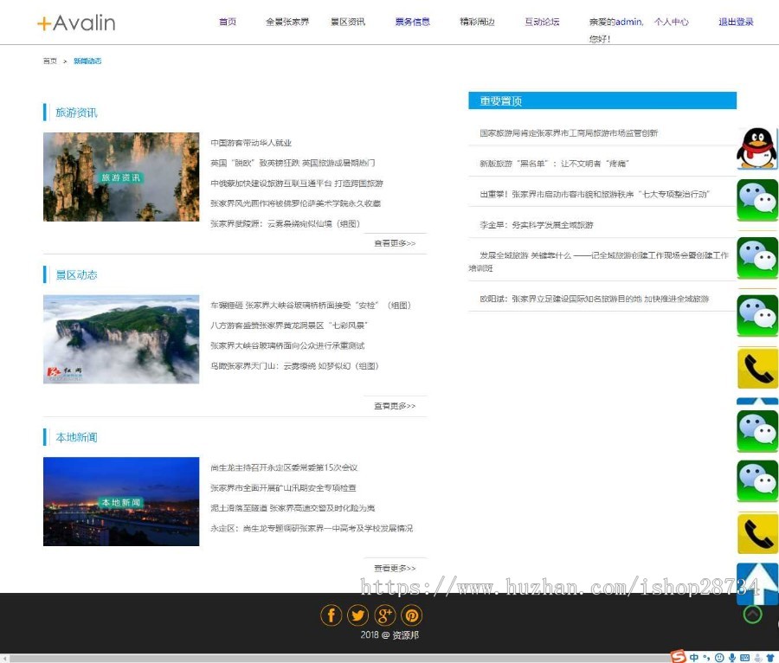Click the circular scroll-up button in the footer

tap(752, 615)
